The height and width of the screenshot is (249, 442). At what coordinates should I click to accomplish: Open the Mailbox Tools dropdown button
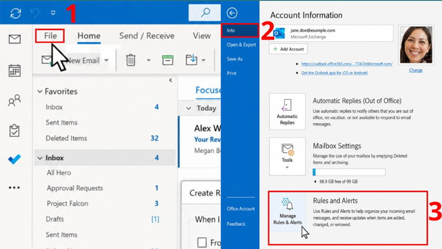coord(287,156)
